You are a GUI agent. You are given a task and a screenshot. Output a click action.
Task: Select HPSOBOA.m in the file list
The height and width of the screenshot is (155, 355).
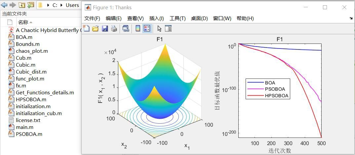(31, 99)
